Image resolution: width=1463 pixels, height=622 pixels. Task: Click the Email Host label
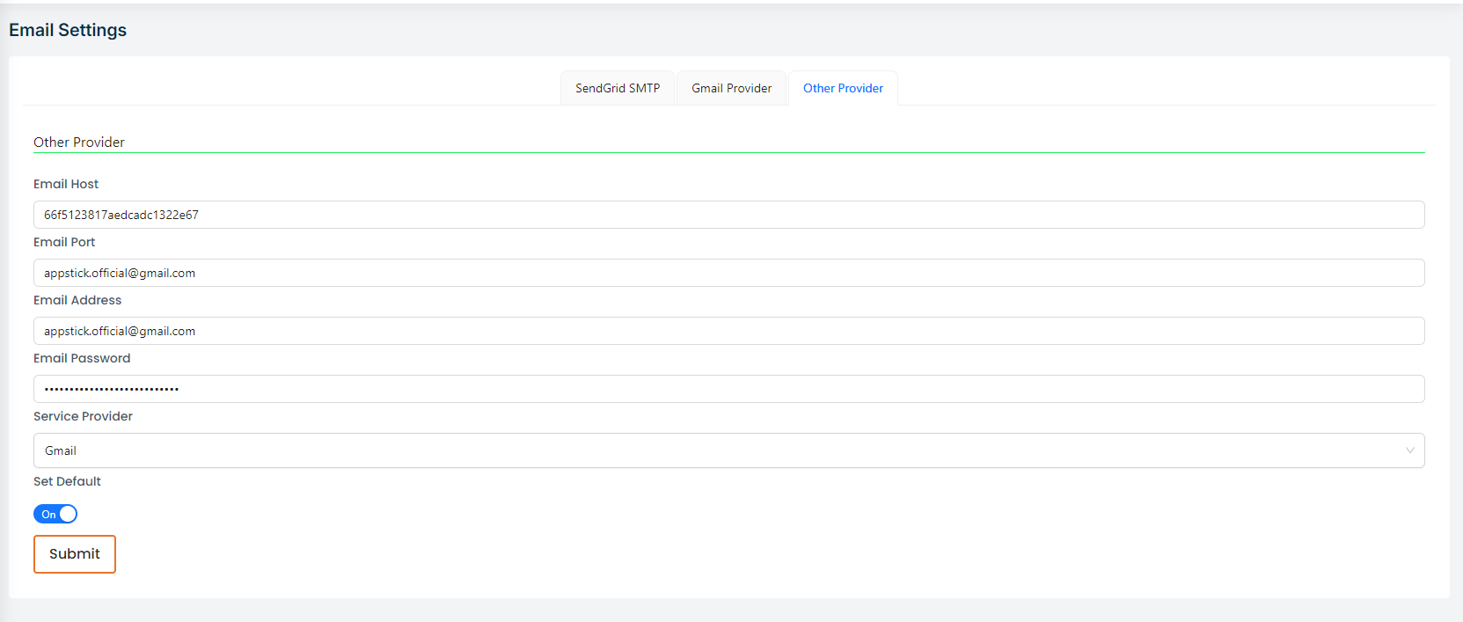click(x=66, y=184)
